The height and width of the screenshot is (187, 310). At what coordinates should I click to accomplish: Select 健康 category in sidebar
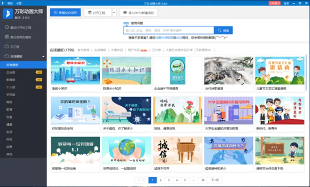(x=9, y=124)
